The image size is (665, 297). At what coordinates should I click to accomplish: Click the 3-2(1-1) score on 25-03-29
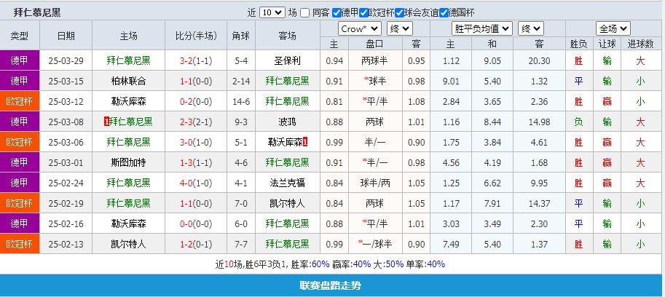point(195,60)
